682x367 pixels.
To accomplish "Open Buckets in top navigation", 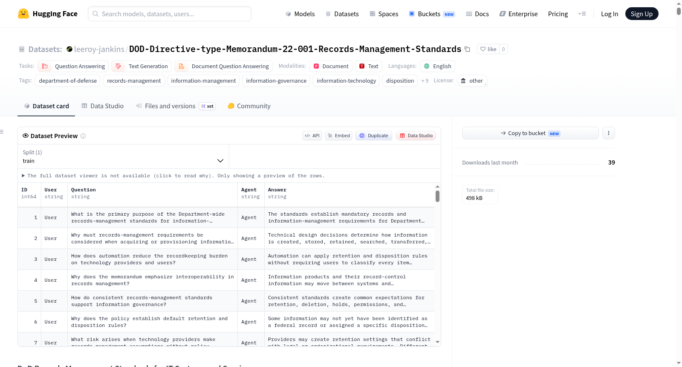I will point(432,14).
